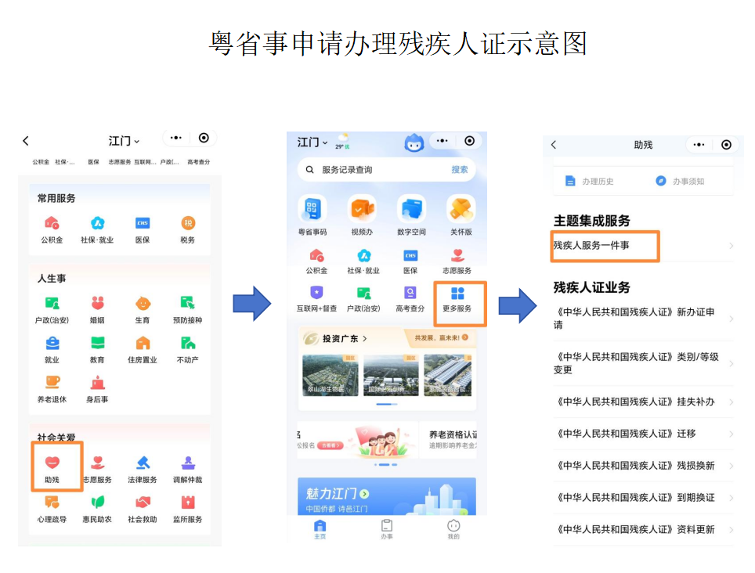
Task: Click the 搜索 button in search bar
Action: click(460, 170)
